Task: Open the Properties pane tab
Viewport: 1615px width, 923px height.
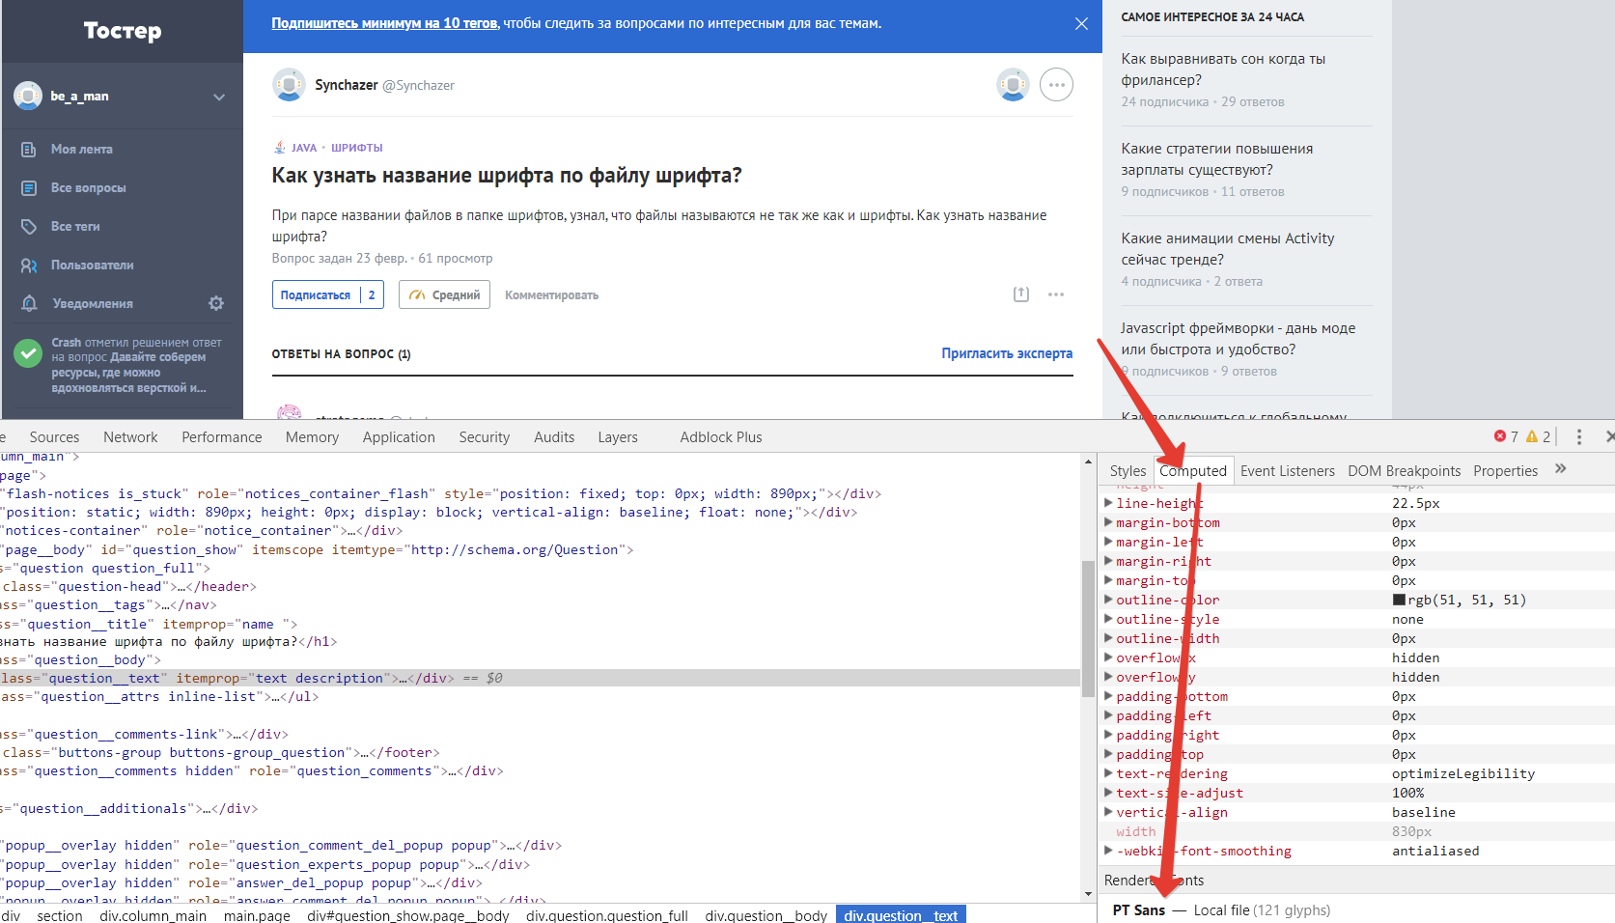Action: pos(1505,471)
